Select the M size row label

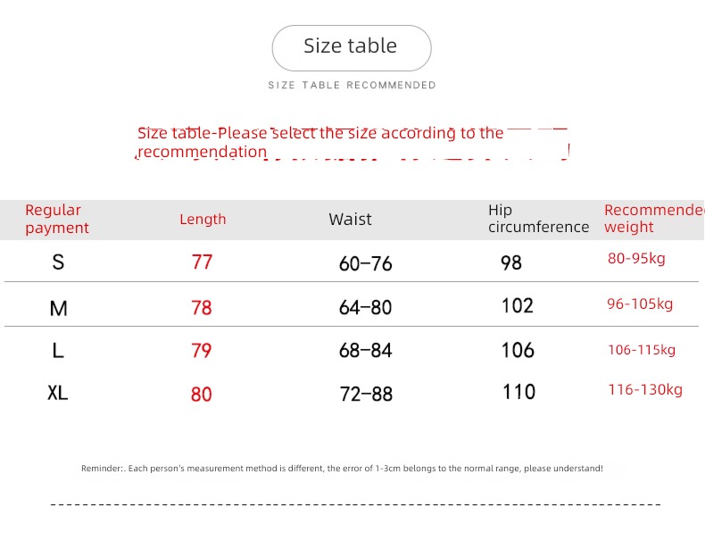coord(58,309)
